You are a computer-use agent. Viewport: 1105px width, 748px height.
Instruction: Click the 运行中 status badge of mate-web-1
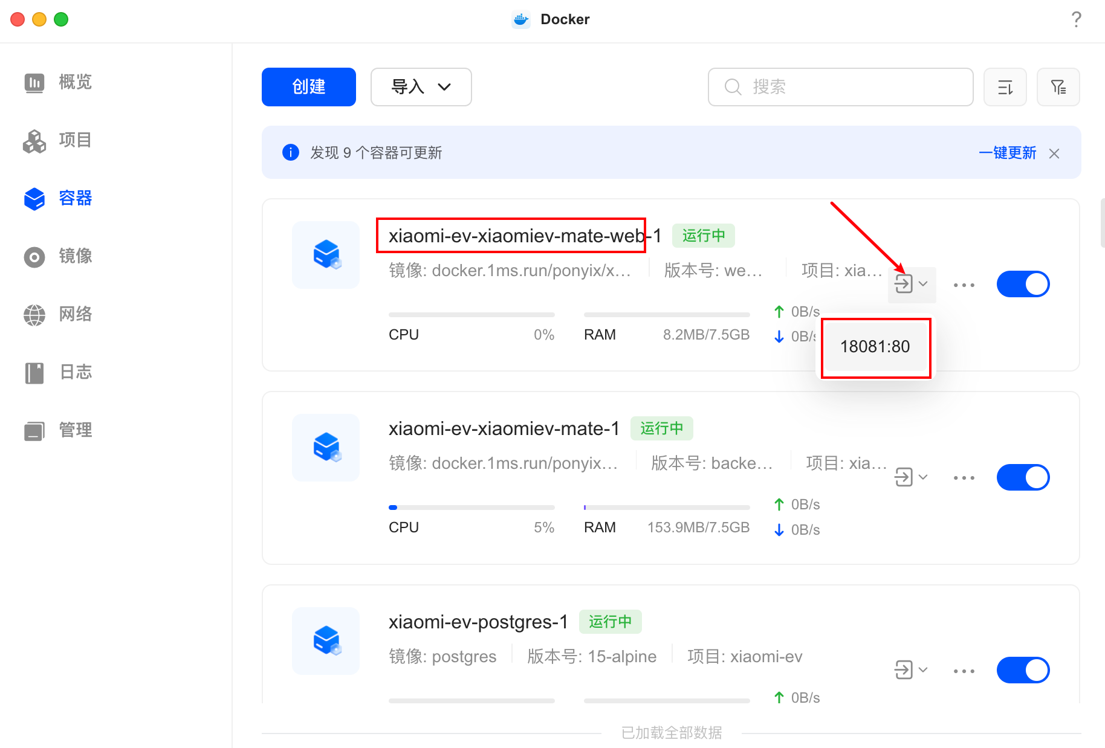point(704,236)
